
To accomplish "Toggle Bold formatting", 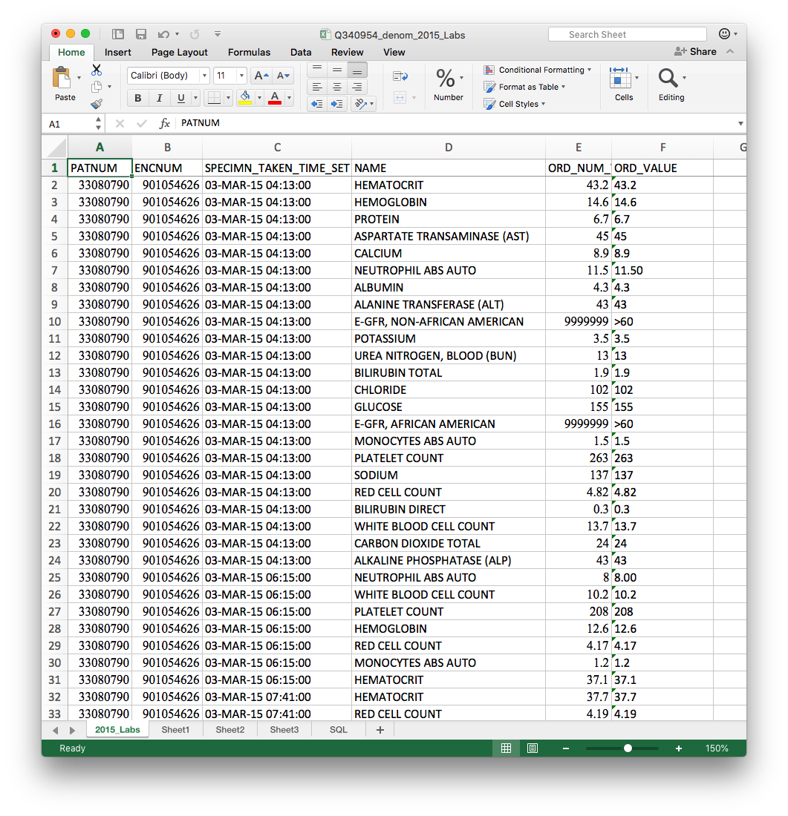I will [x=137, y=98].
